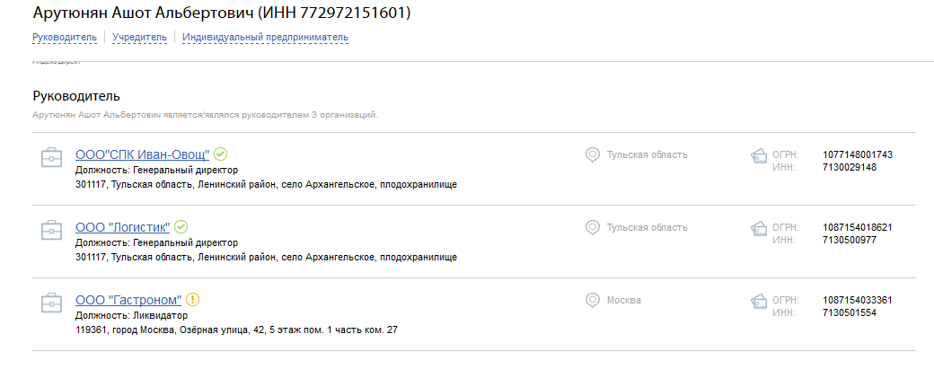The height and width of the screenshot is (378, 934).
Task: Click the document icon near ОГРН 1087154033361
Action: (x=758, y=301)
